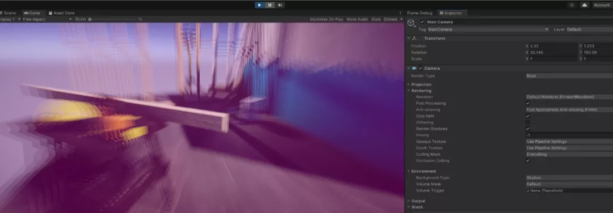This screenshot has width=613, height=213.
Task: Pause the game using the pause icon
Action: [x=270, y=5]
